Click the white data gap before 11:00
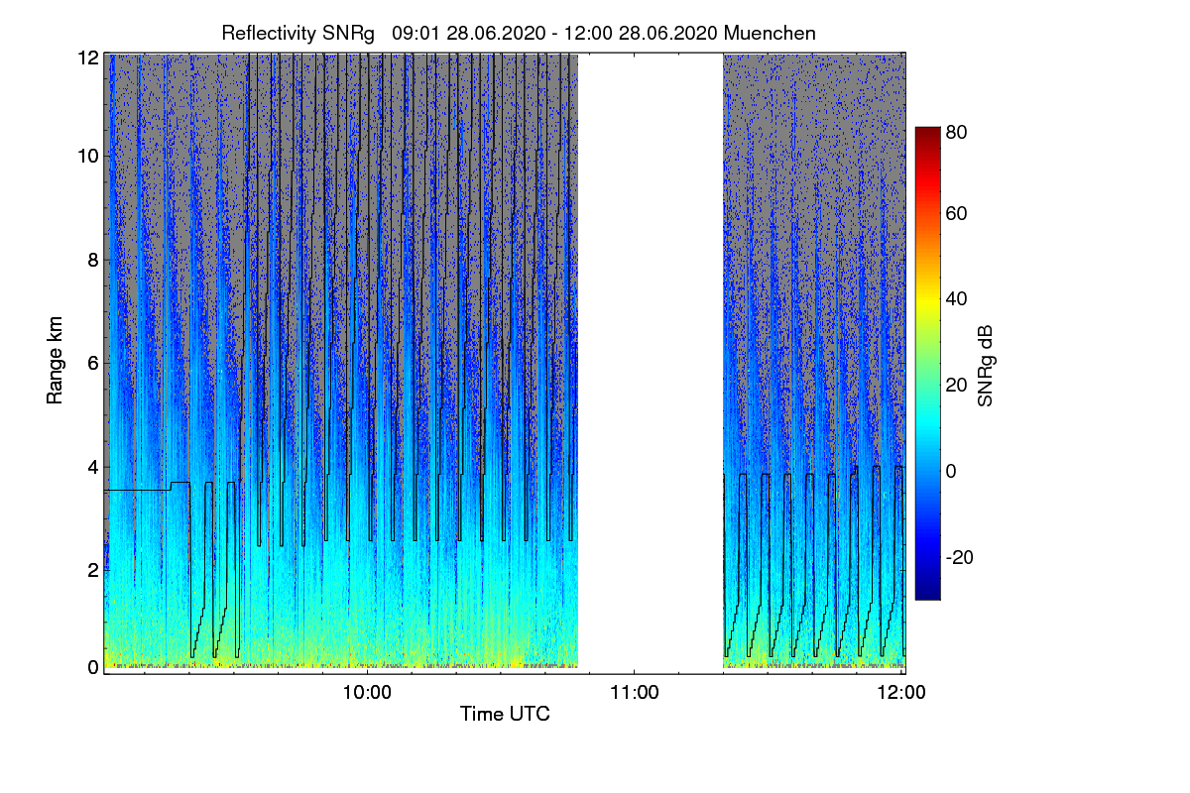1190x793 pixels. tap(651, 363)
